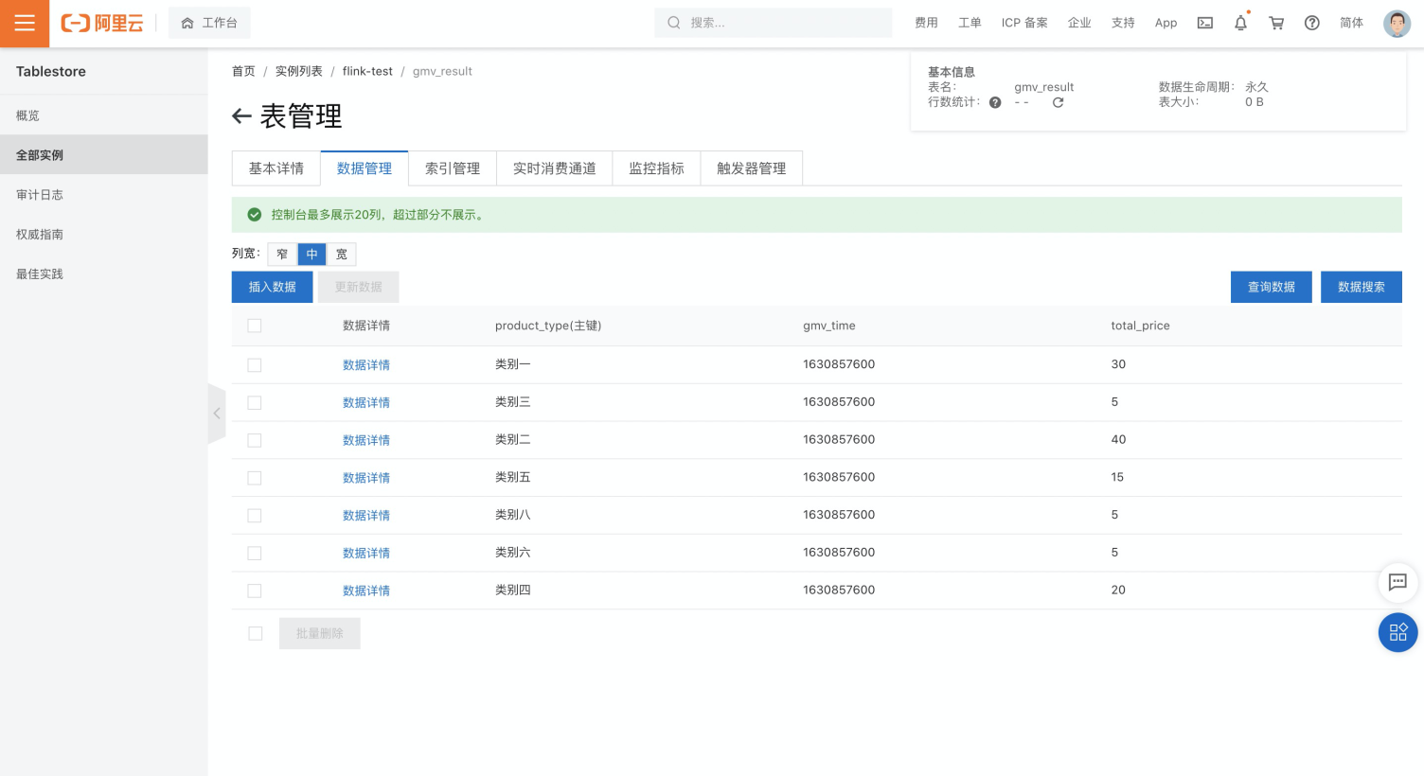Select the checkbox for row 类别一
This screenshot has width=1424, height=776.
255,365
